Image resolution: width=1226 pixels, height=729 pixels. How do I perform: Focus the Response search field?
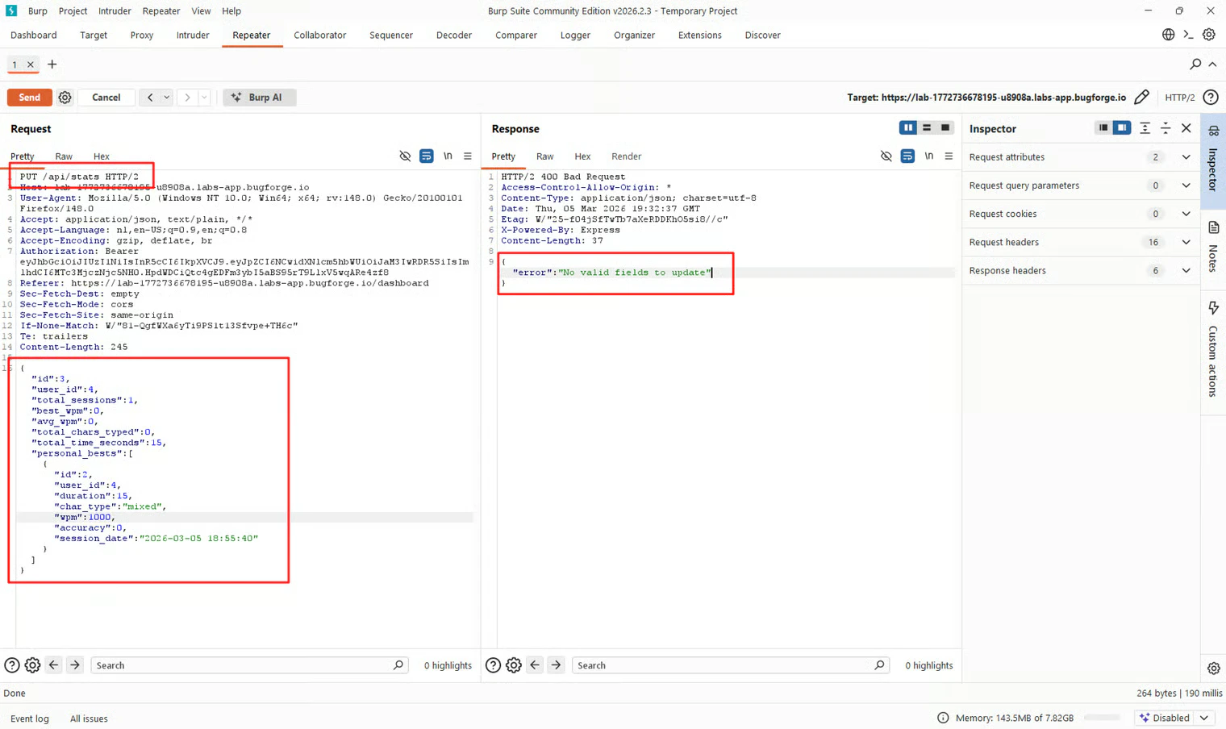click(x=729, y=665)
